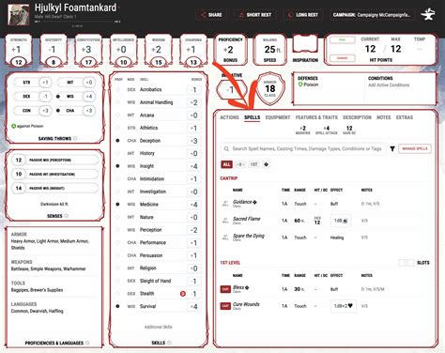
Task: Roll Sacred Flame 1d8 damage
Action: point(341,221)
